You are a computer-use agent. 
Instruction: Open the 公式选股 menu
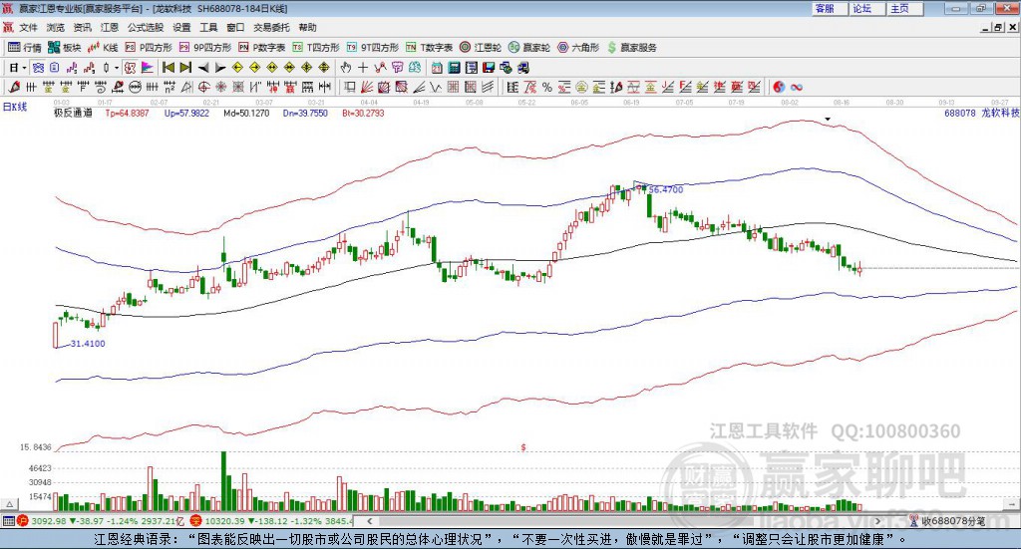(x=146, y=27)
